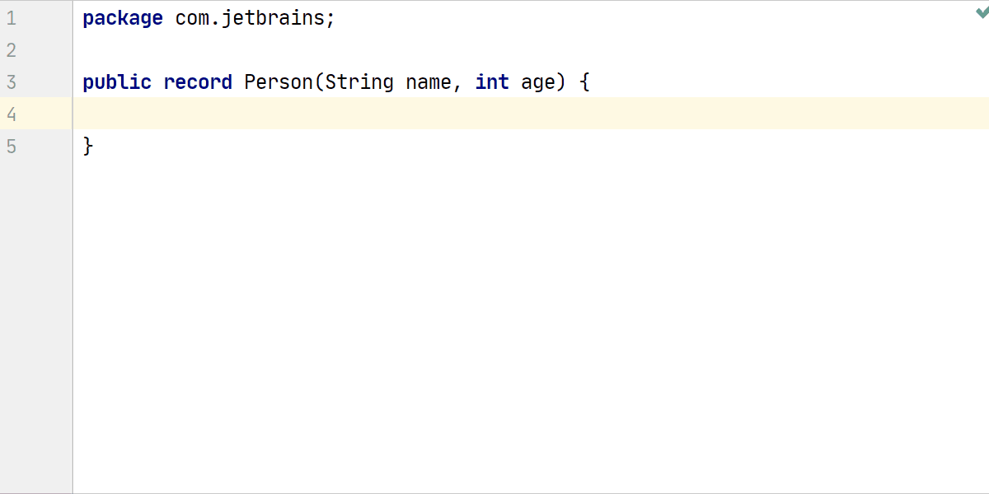
Task: Click the semicolon ending the package statement
Action: pyautogui.click(x=330, y=17)
